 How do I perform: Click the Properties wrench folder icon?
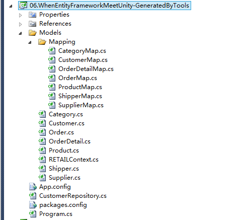(x=32, y=15)
